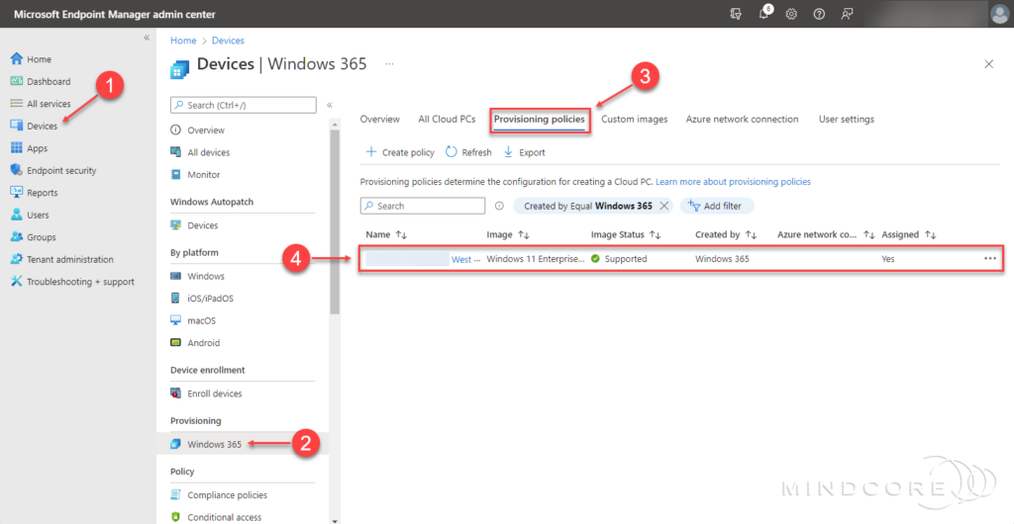The image size is (1014, 524).
Task: Open Windows under By platform
Action: pos(206,276)
